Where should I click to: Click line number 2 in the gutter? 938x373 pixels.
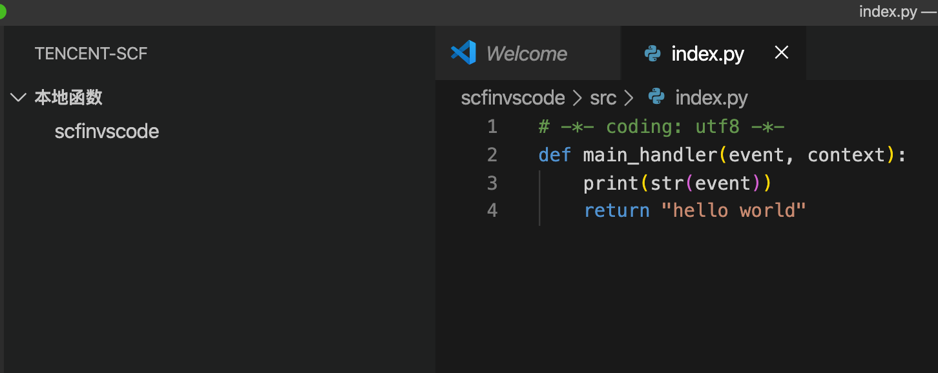point(492,155)
